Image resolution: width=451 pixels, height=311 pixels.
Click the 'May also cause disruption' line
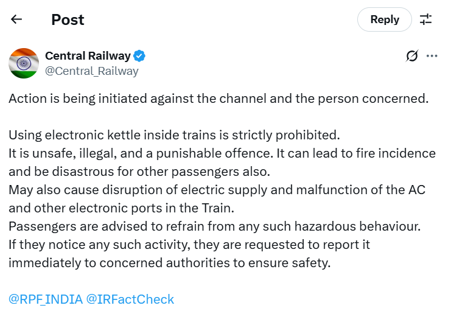pyautogui.click(x=217, y=189)
